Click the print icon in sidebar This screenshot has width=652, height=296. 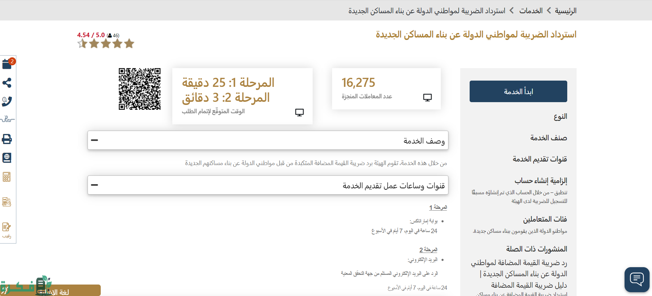[7, 139]
